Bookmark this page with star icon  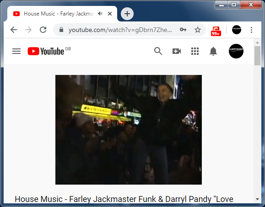click(x=198, y=30)
